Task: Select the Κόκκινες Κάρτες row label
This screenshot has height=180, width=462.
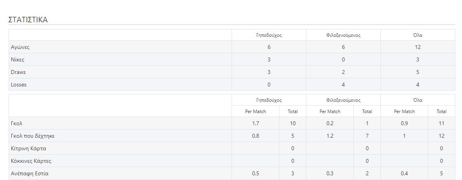Action: pyautogui.click(x=31, y=161)
